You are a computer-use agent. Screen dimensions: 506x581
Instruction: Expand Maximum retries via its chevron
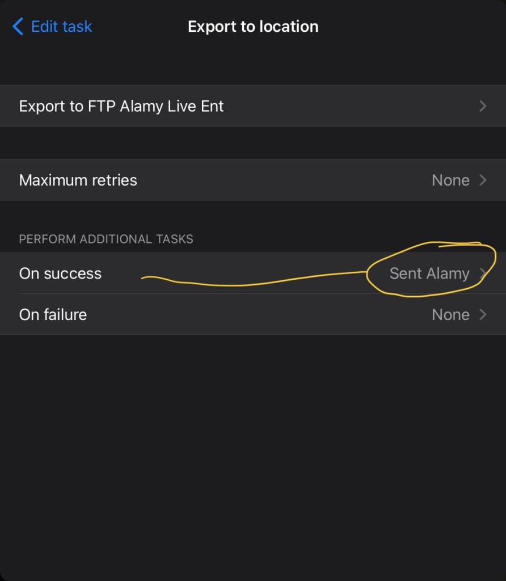483,180
